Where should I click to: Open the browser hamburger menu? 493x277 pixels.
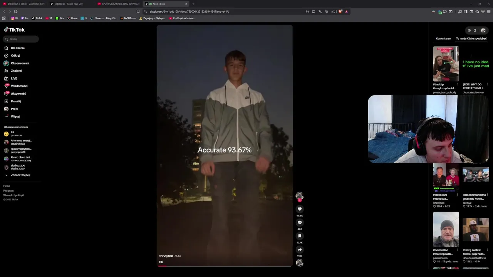tap(489, 12)
